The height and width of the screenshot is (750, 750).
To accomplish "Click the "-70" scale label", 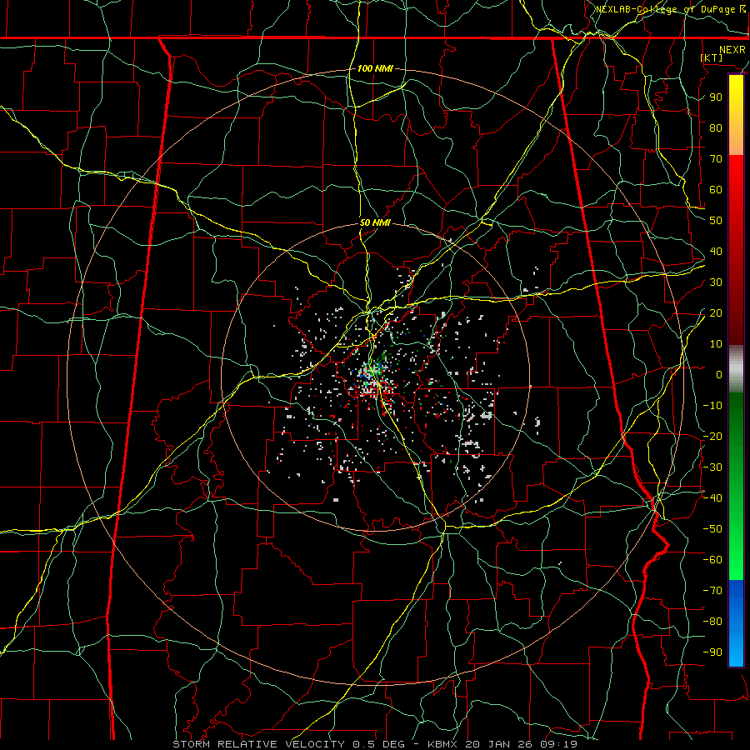I will [x=712, y=591].
